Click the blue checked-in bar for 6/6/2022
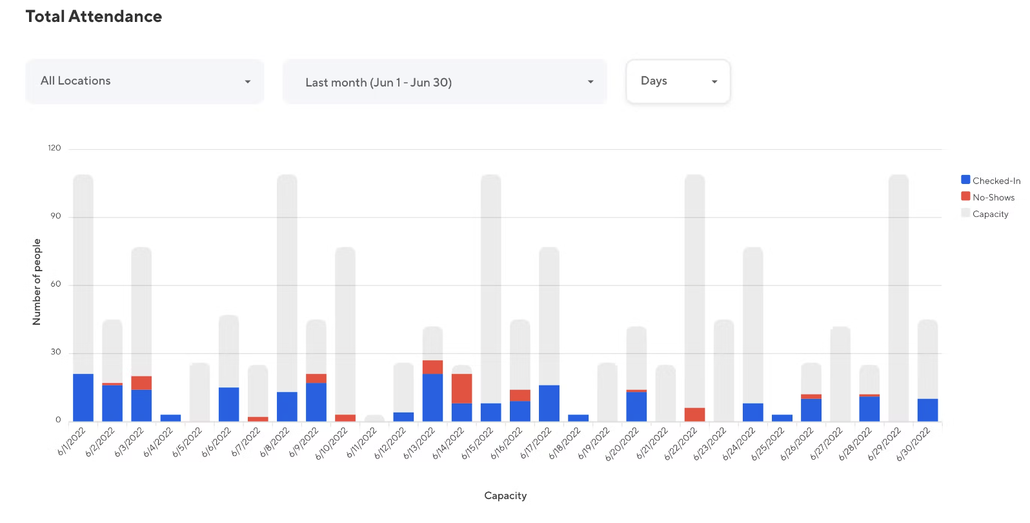 click(228, 404)
